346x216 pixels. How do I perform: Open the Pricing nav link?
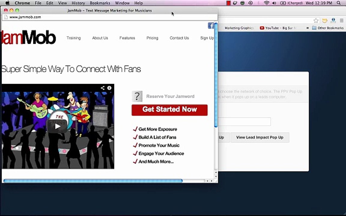click(x=152, y=38)
